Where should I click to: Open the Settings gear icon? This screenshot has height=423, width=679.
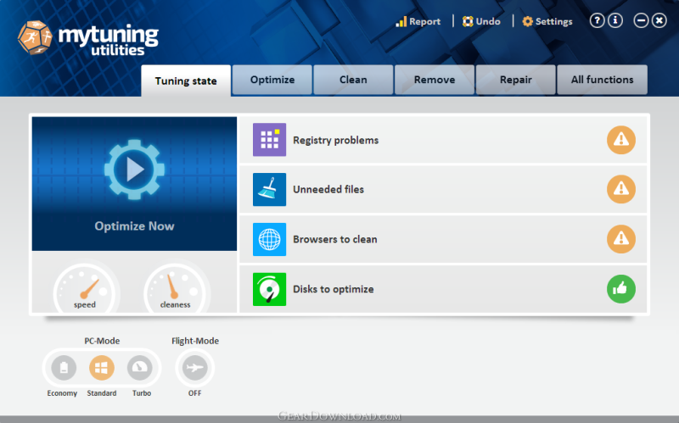pos(527,22)
